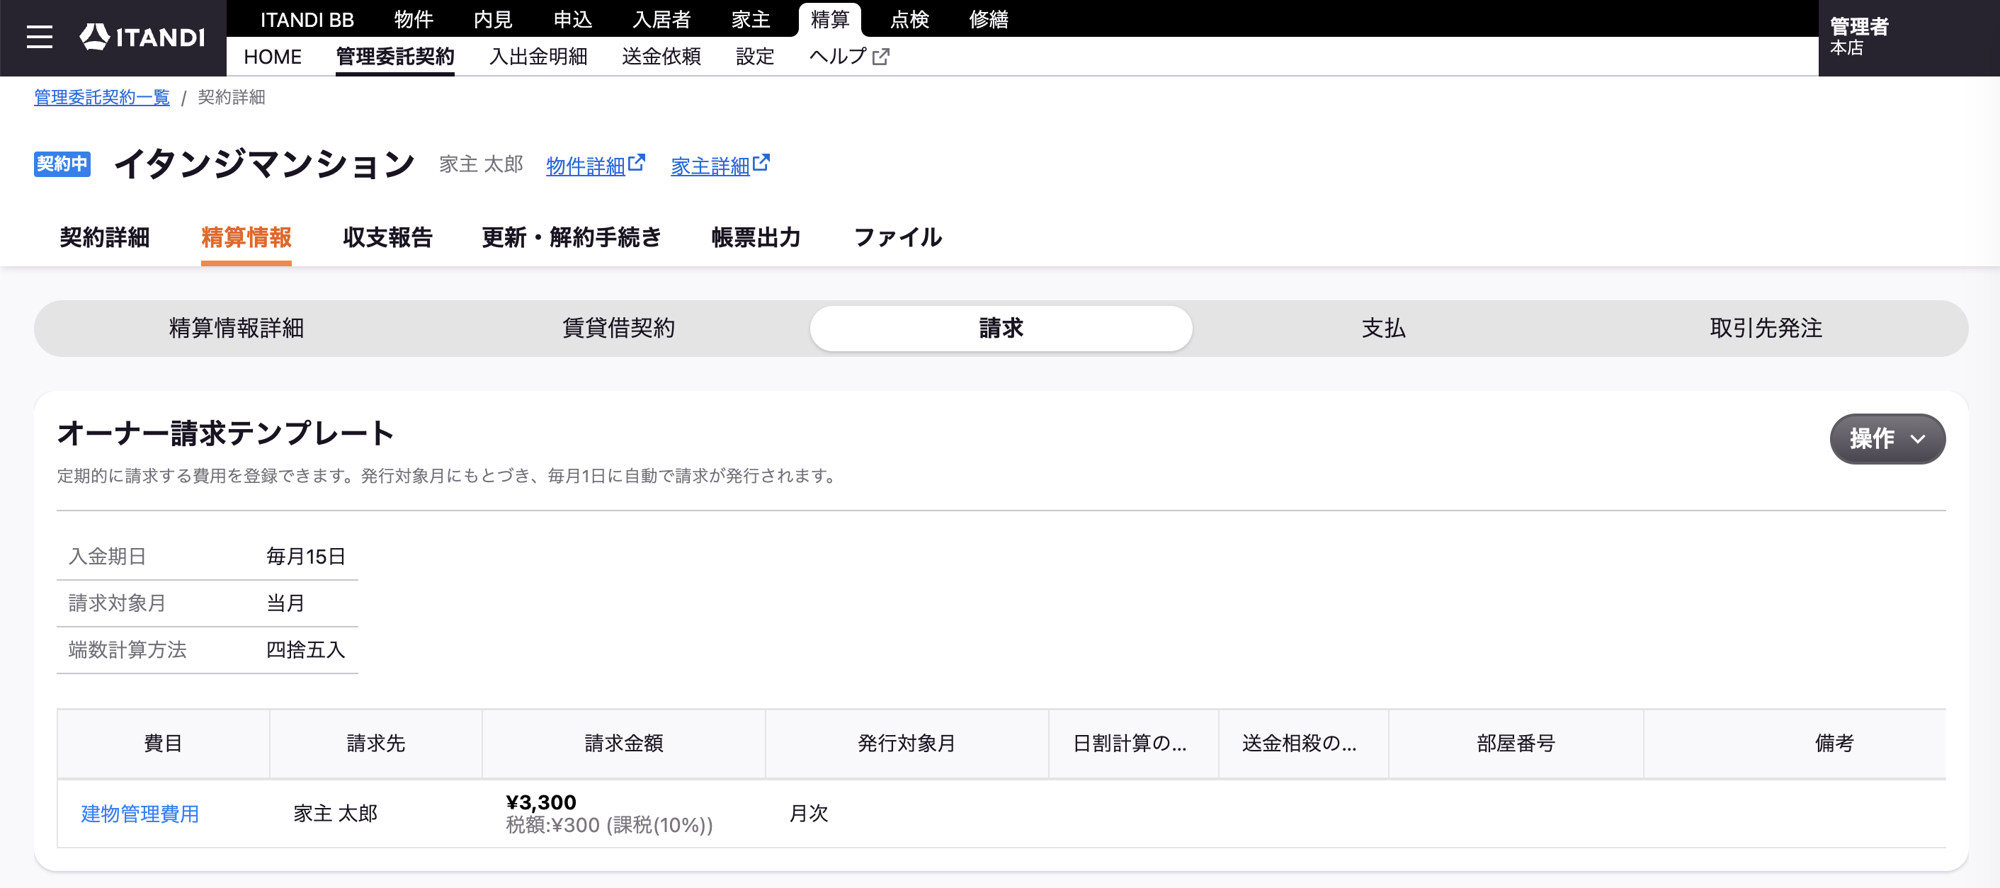Click the 費目 column header

[163, 744]
